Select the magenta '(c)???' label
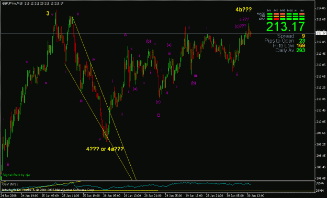 [241, 26]
